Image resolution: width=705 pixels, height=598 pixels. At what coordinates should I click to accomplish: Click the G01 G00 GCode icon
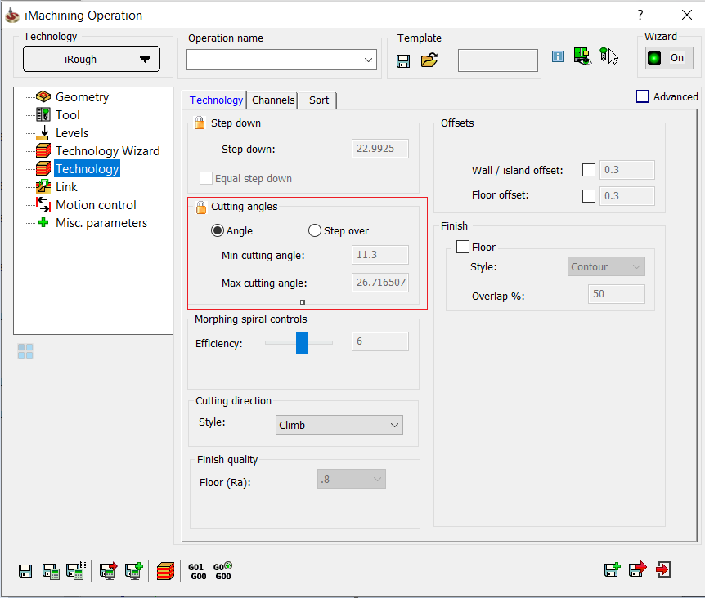coord(198,572)
